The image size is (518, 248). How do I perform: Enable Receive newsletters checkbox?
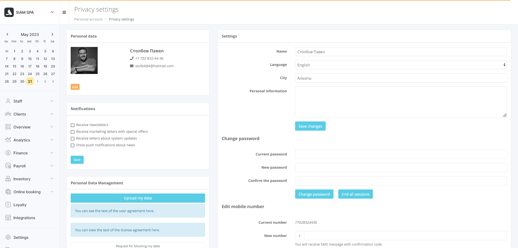pos(73,125)
